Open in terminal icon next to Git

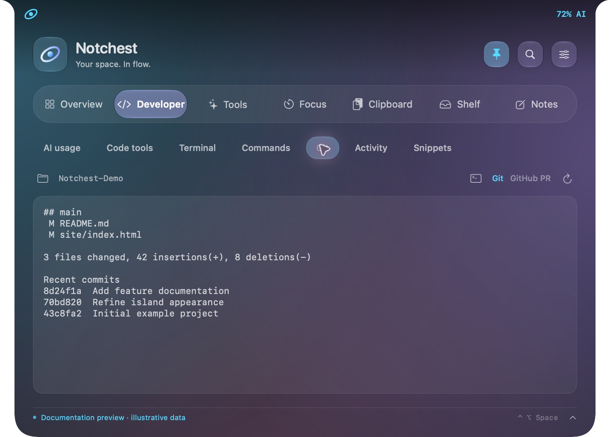click(x=476, y=178)
